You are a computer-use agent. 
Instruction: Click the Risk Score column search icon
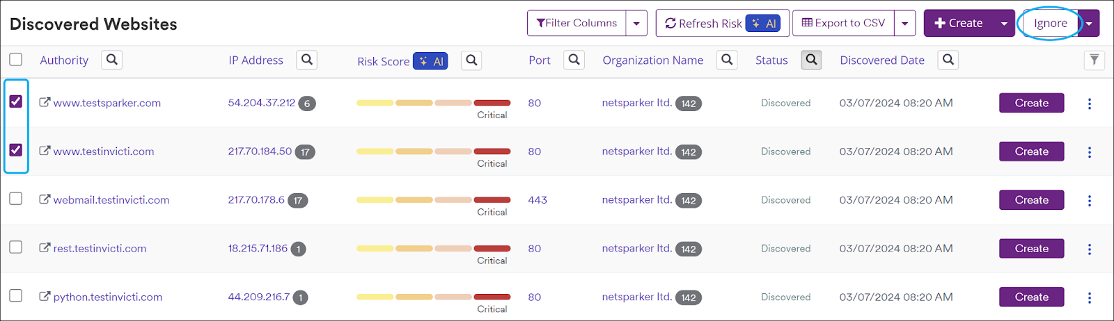(x=471, y=61)
